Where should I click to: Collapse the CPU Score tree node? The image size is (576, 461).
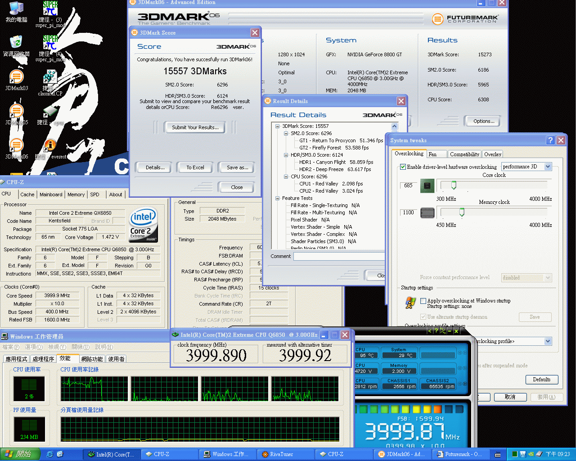coord(286,176)
